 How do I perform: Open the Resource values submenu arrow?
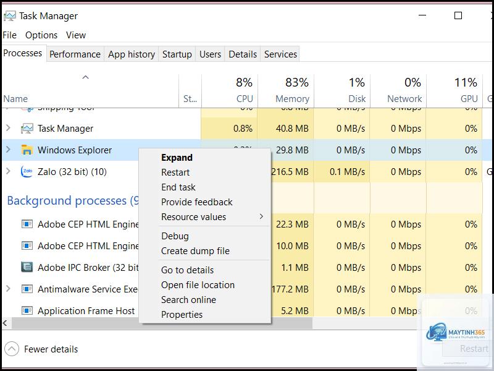coord(261,216)
